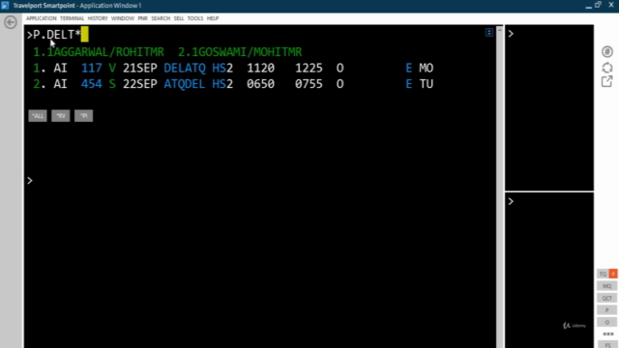619x348 pixels.
Task: Click the *ALL quick command button
Action: click(38, 116)
